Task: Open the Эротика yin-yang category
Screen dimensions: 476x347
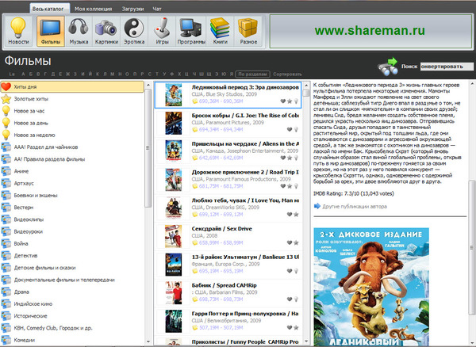Action: (134, 31)
